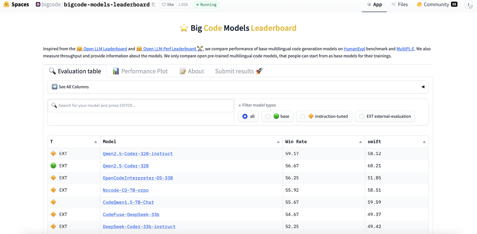Open the Submit results tab
477x234 pixels.
pos(238,71)
